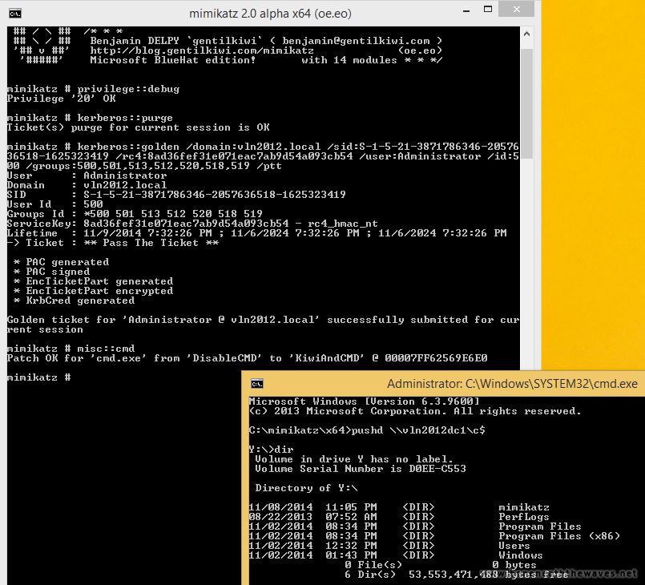Click the mimikatz vertical scrollbar thumb
Image resolution: width=645 pixels, height=585 pixels.
pos(527,103)
